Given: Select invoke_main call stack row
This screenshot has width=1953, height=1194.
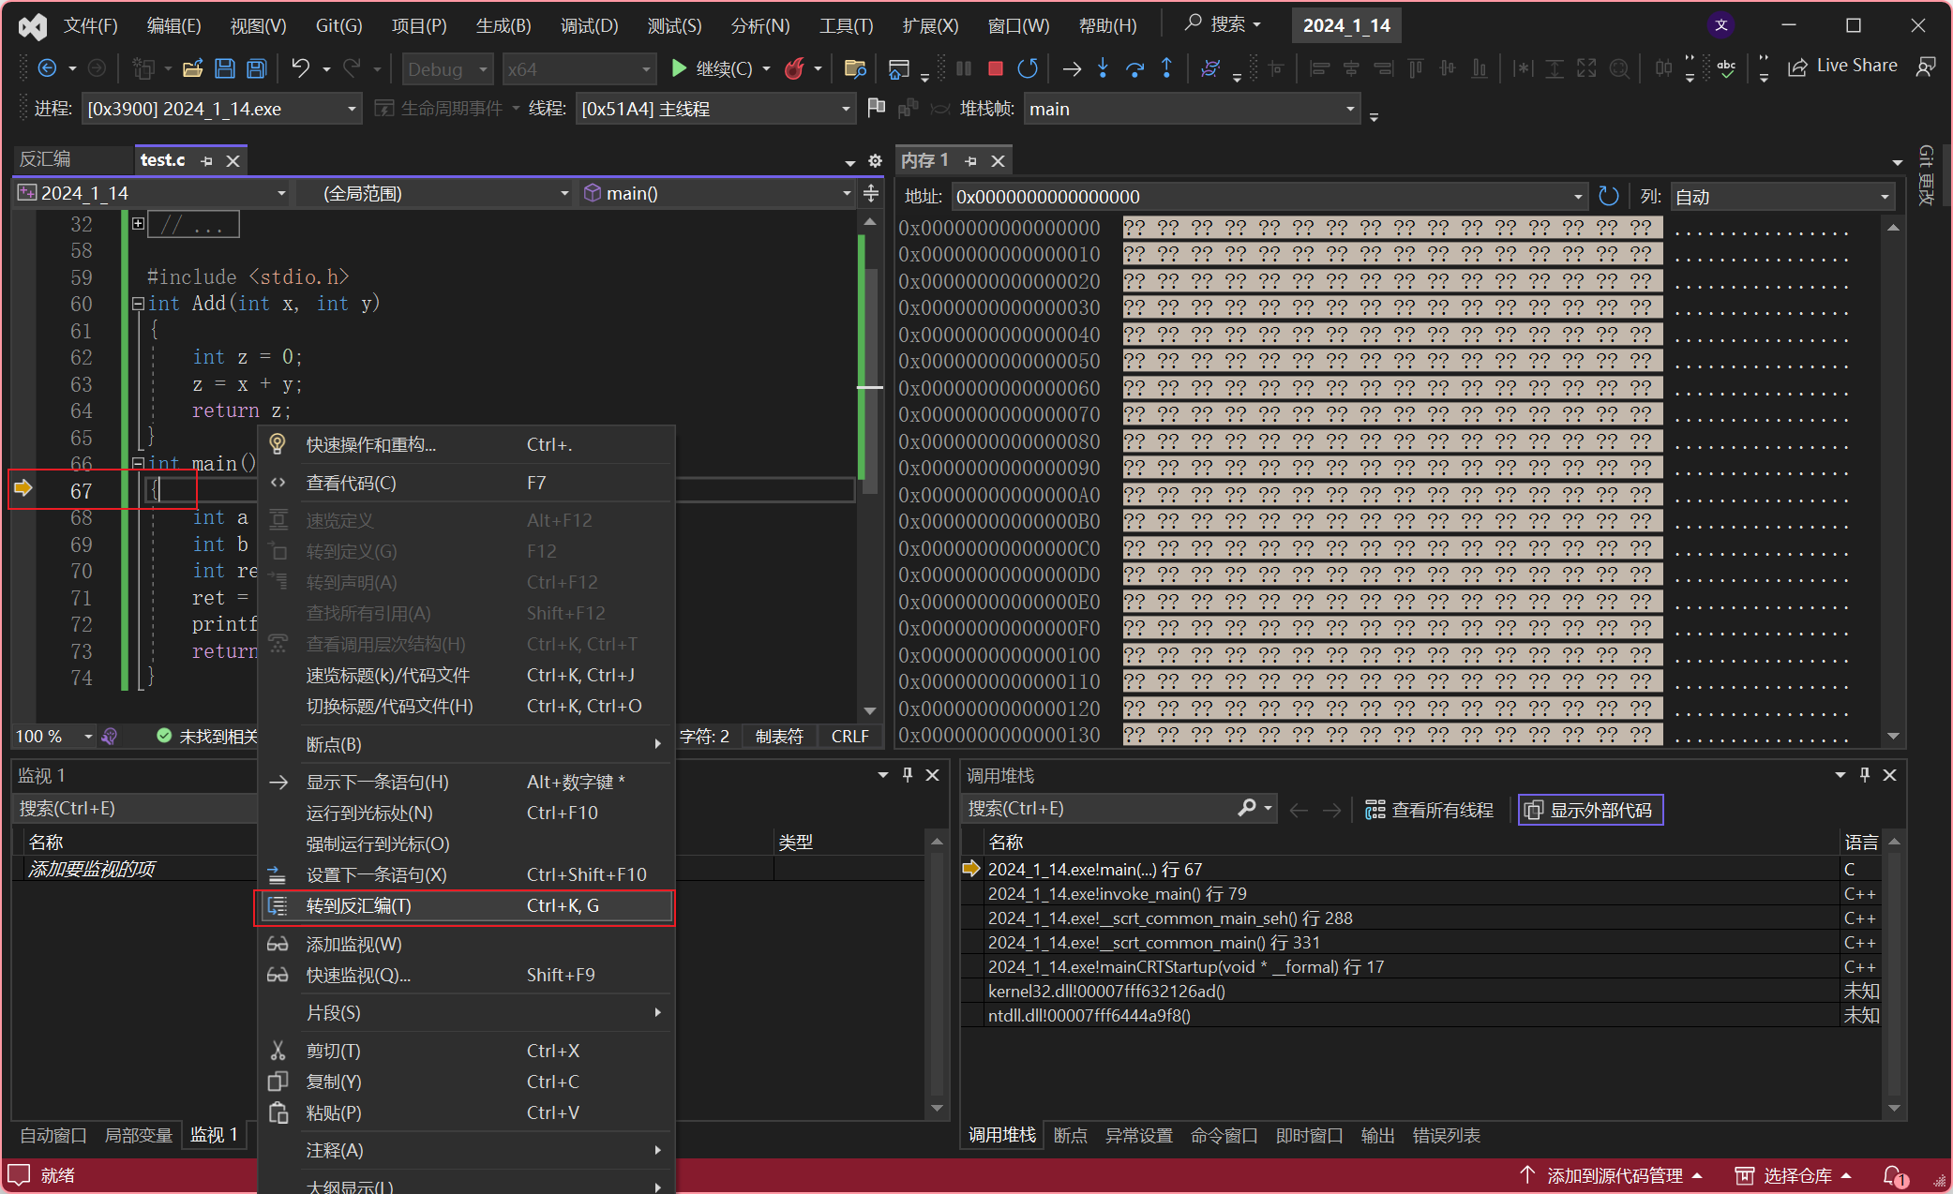Looking at the screenshot, I should point(1414,893).
